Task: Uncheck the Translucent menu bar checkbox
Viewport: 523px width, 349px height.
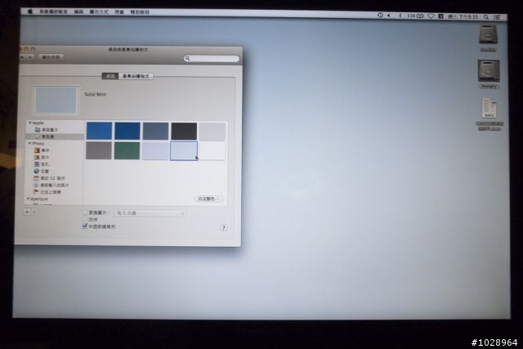Action: [x=85, y=226]
